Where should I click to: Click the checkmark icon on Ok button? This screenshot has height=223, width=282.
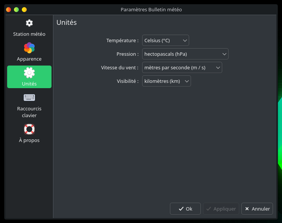point(181,209)
